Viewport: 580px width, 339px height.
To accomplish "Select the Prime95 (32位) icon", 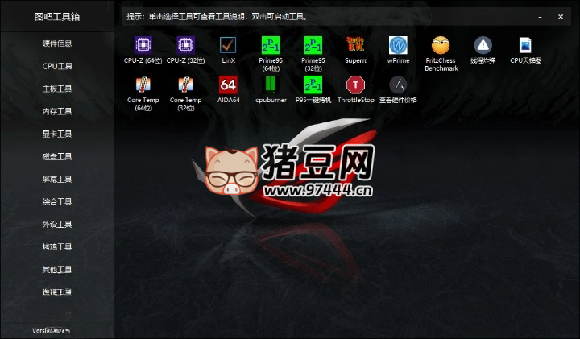I will pos(313,45).
